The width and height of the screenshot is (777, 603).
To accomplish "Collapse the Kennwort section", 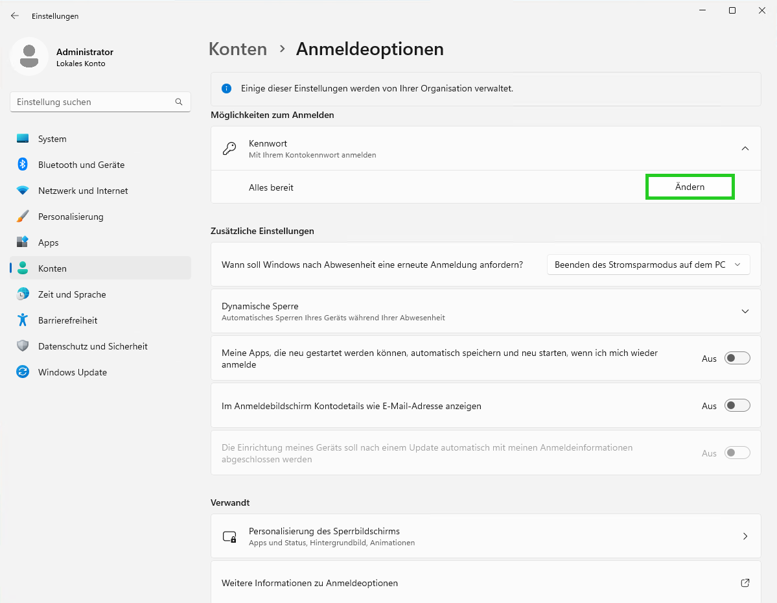I will [745, 148].
